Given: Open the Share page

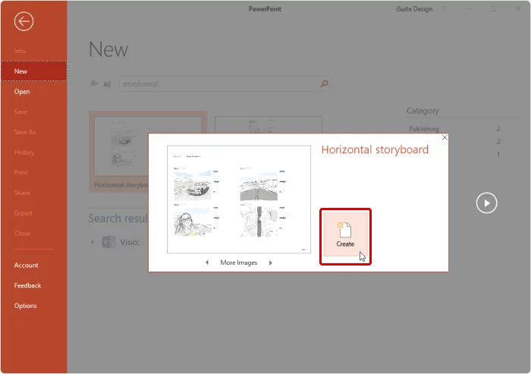Looking at the screenshot, I should (22, 193).
